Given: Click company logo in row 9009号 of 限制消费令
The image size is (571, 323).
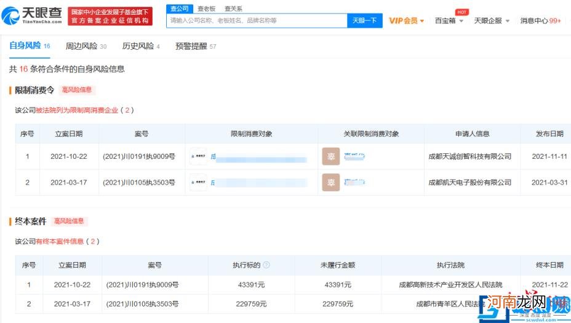Looking at the screenshot, I should pyautogui.click(x=199, y=156).
